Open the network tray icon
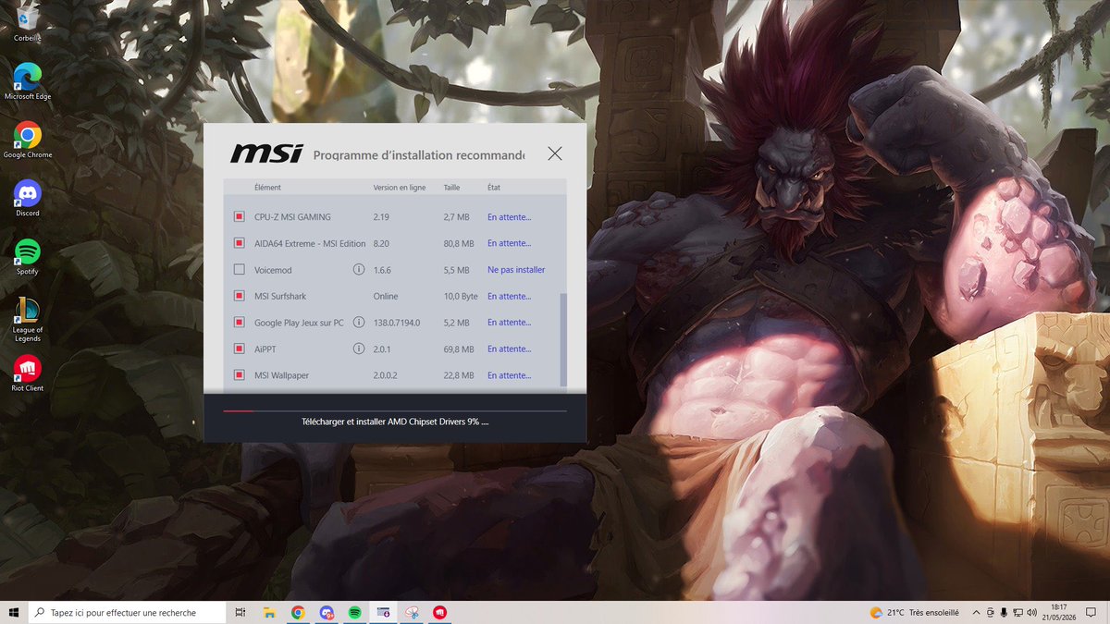The height and width of the screenshot is (624, 1110). point(1018,612)
